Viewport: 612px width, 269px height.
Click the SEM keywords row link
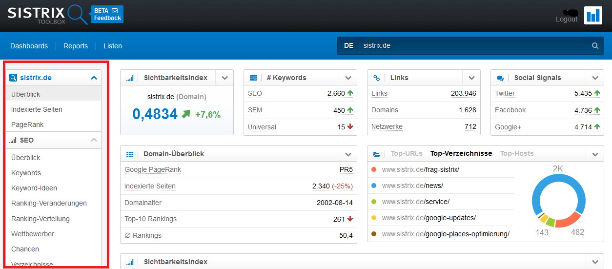tap(255, 110)
